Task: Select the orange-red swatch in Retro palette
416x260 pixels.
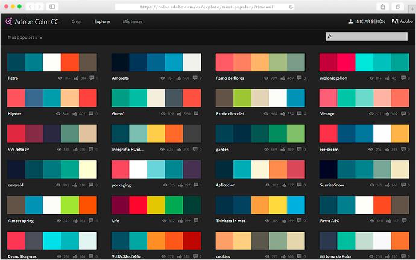Action: [x=70, y=62]
